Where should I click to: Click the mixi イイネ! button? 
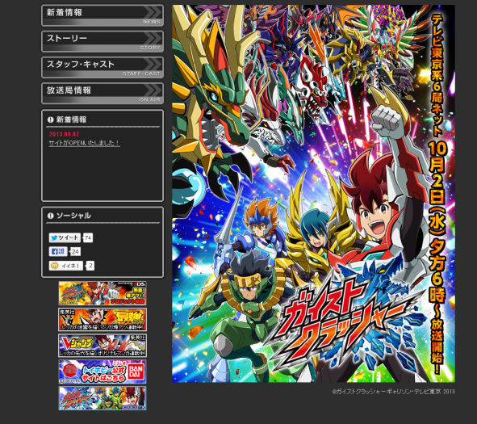coord(66,266)
